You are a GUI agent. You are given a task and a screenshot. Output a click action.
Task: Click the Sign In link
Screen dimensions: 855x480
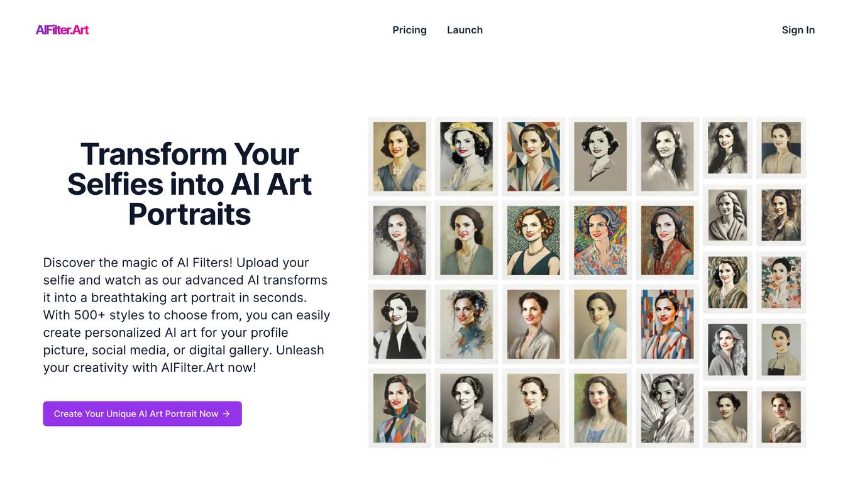pyautogui.click(x=798, y=30)
